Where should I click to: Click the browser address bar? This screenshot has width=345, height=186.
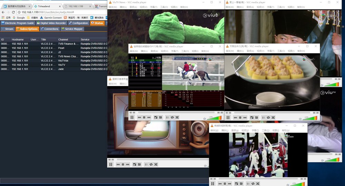(62, 12)
